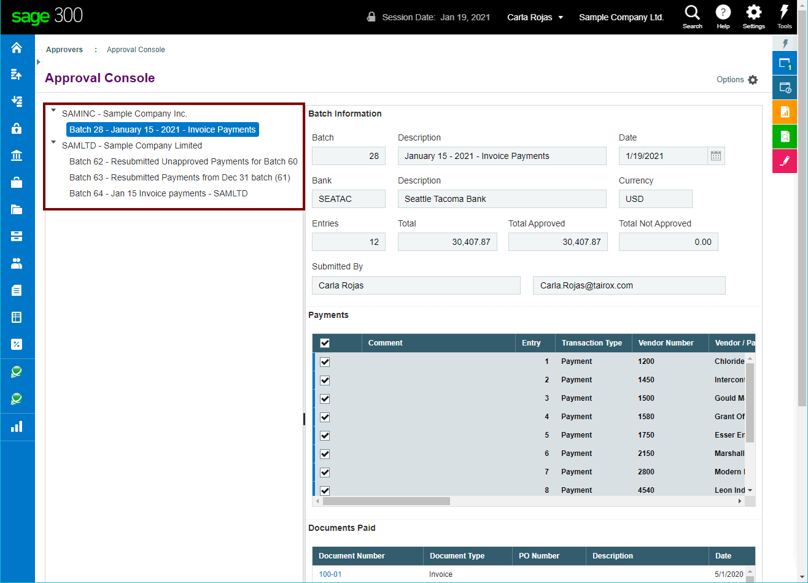Open the bar chart icon in left sidebar

click(x=17, y=426)
